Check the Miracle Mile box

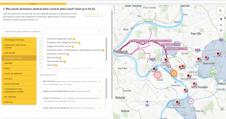tap(41, 58)
